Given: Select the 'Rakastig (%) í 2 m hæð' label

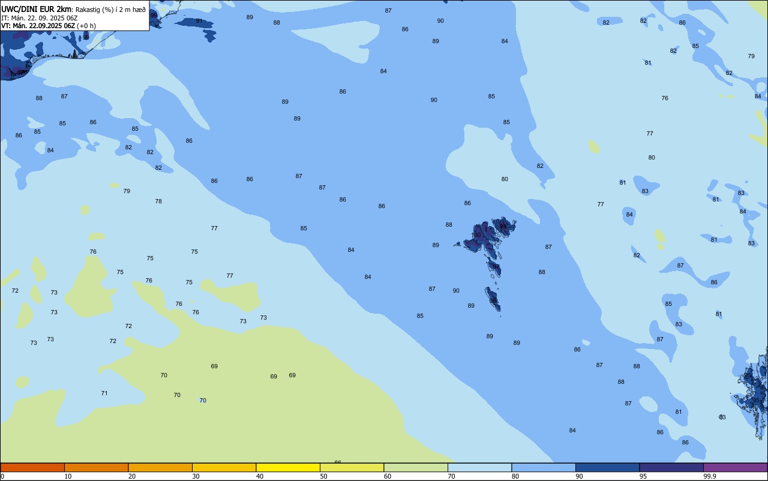Looking at the screenshot, I should click(x=110, y=10).
